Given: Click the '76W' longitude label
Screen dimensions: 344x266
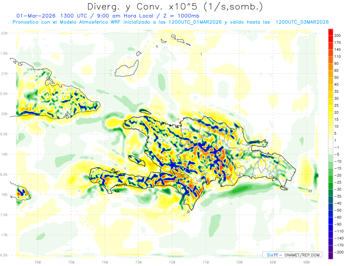Looking at the screenshot, I should click(x=38, y=262).
